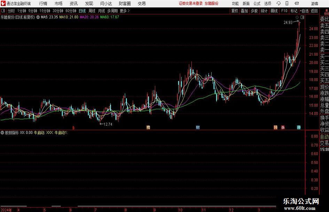Image resolution: width=329 pixels, height=212 pixels.
Task: Switch to the 5分钟 period tab
Action: tap(33, 11)
